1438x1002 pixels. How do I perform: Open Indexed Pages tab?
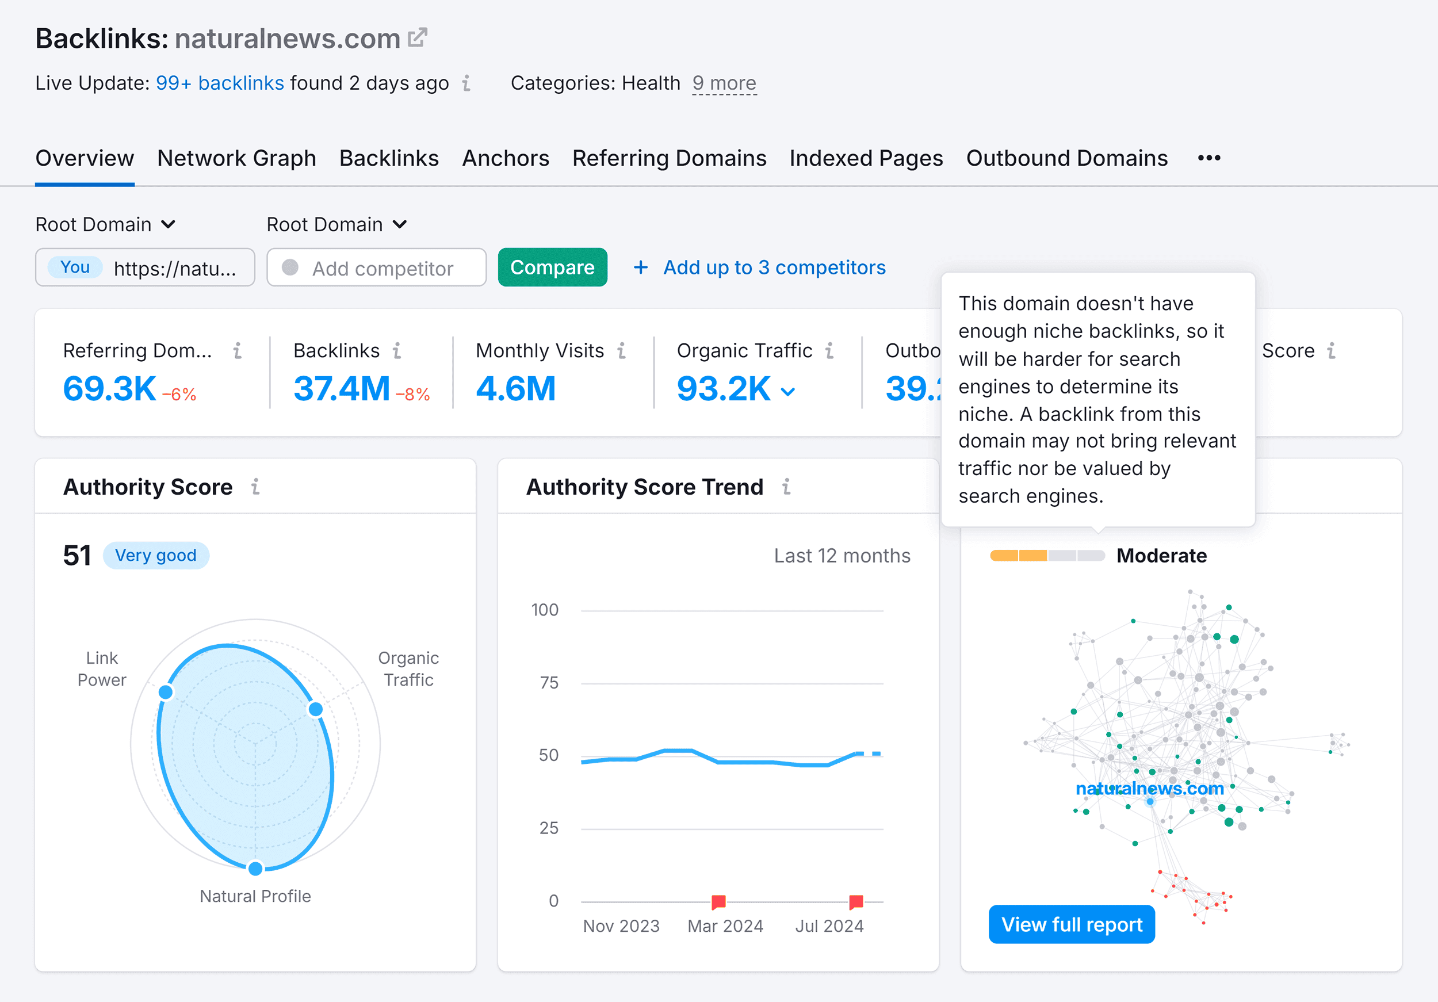click(x=866, y=158)
